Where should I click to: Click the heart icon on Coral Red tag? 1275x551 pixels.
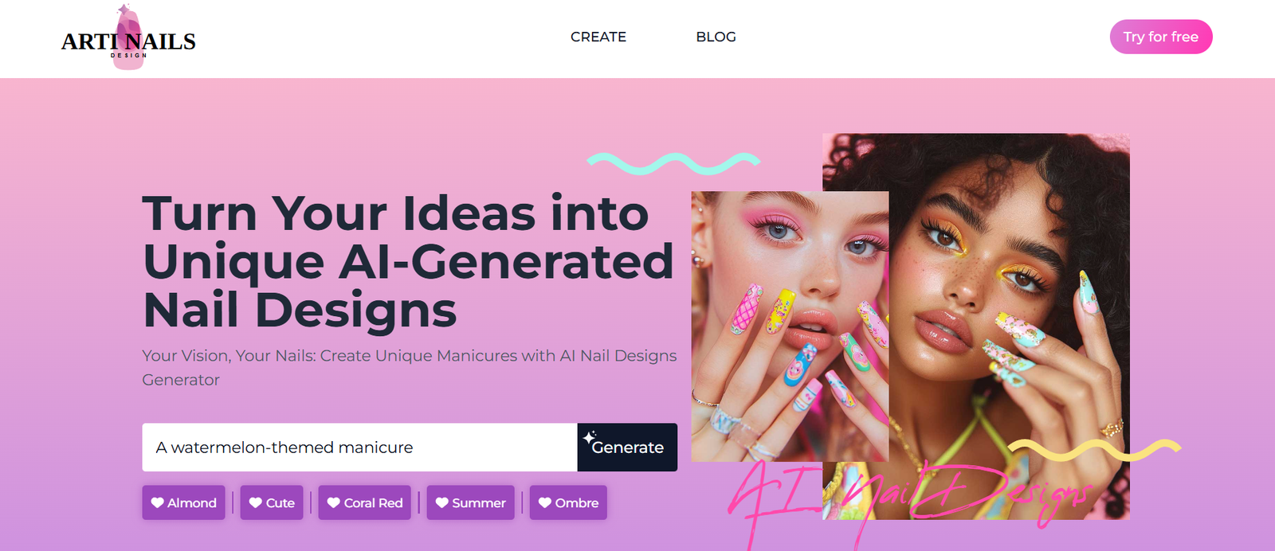click(x=333, y=502)
